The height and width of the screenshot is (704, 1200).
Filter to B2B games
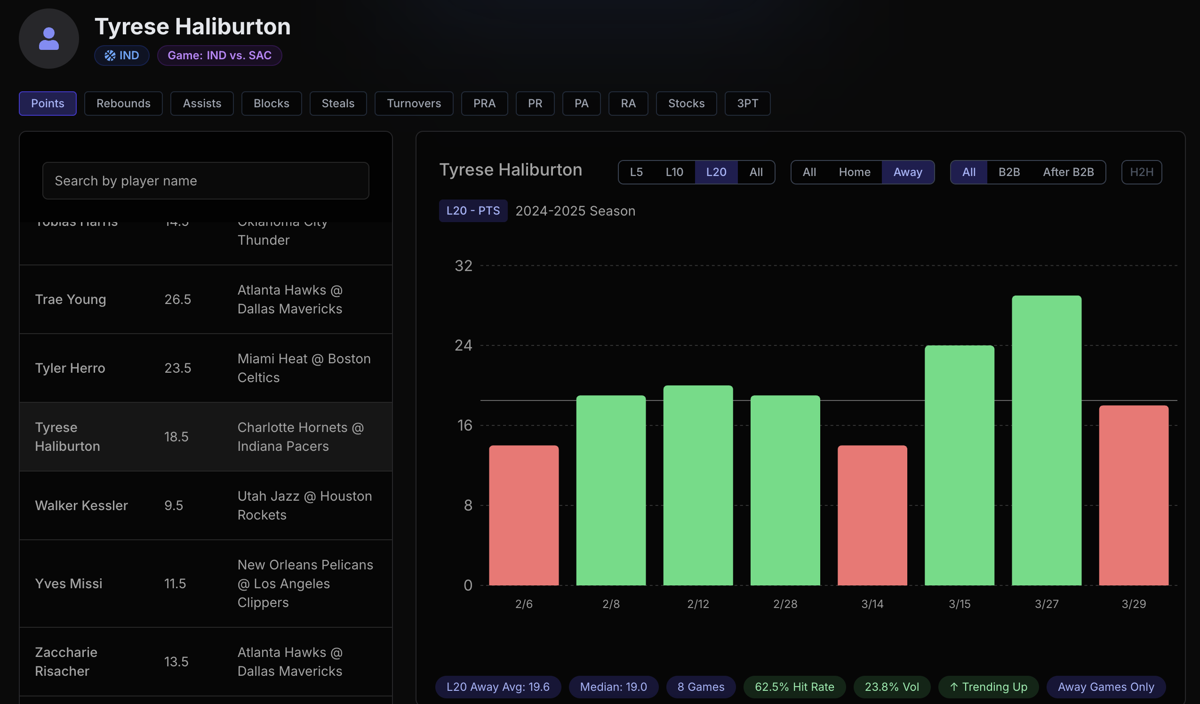tap(1009, 172)
